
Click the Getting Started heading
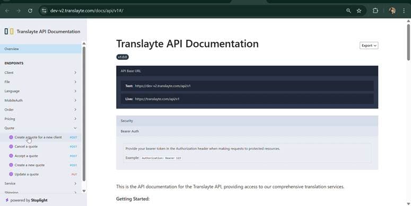click(133, 199)
